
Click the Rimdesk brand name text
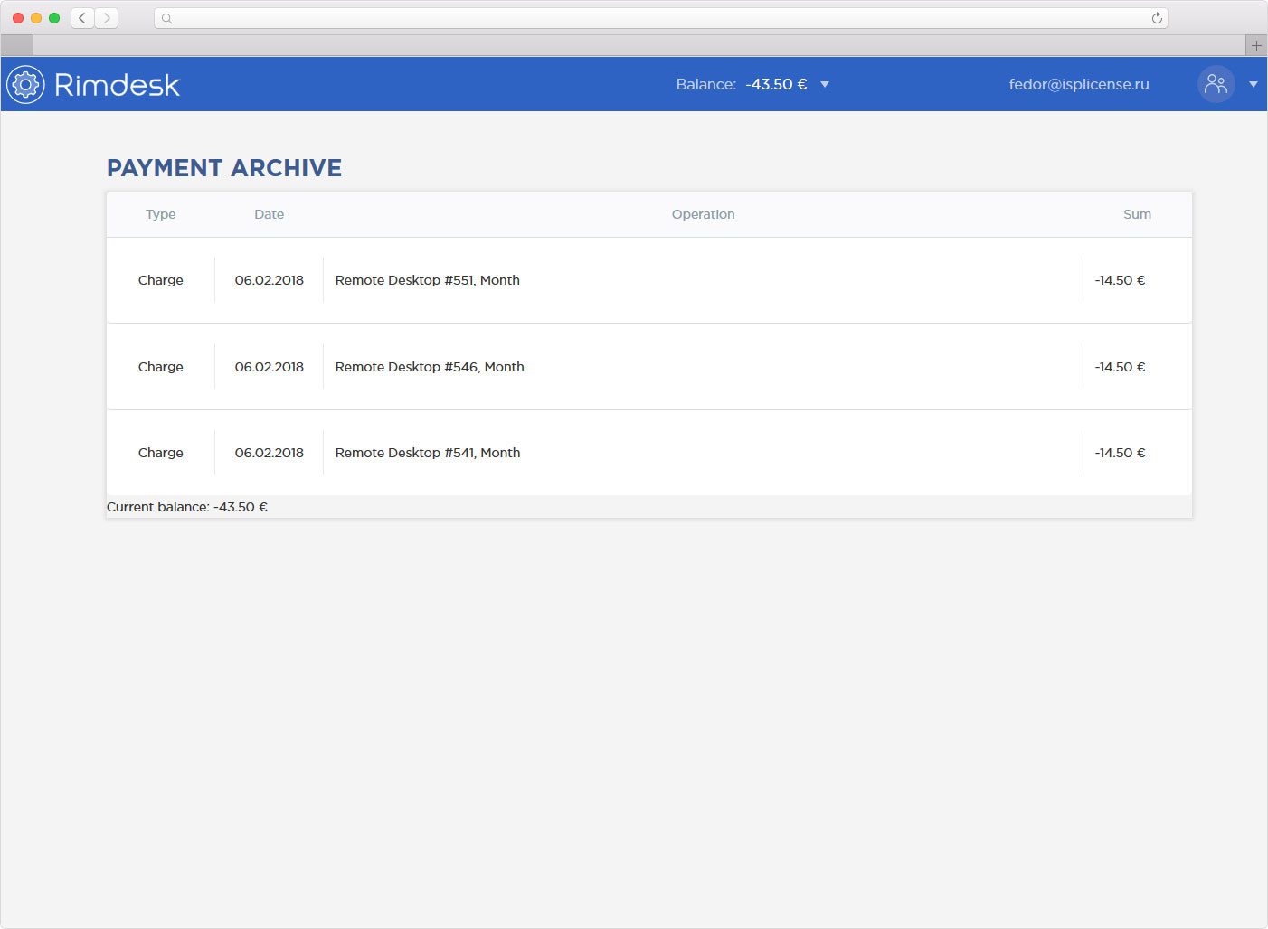click(x=117, y=85)
